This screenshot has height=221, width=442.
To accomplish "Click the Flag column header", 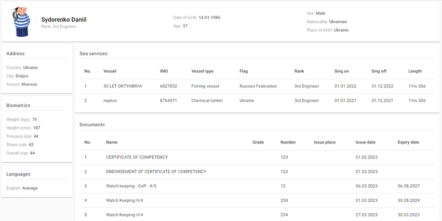I will tap(244, 71).
